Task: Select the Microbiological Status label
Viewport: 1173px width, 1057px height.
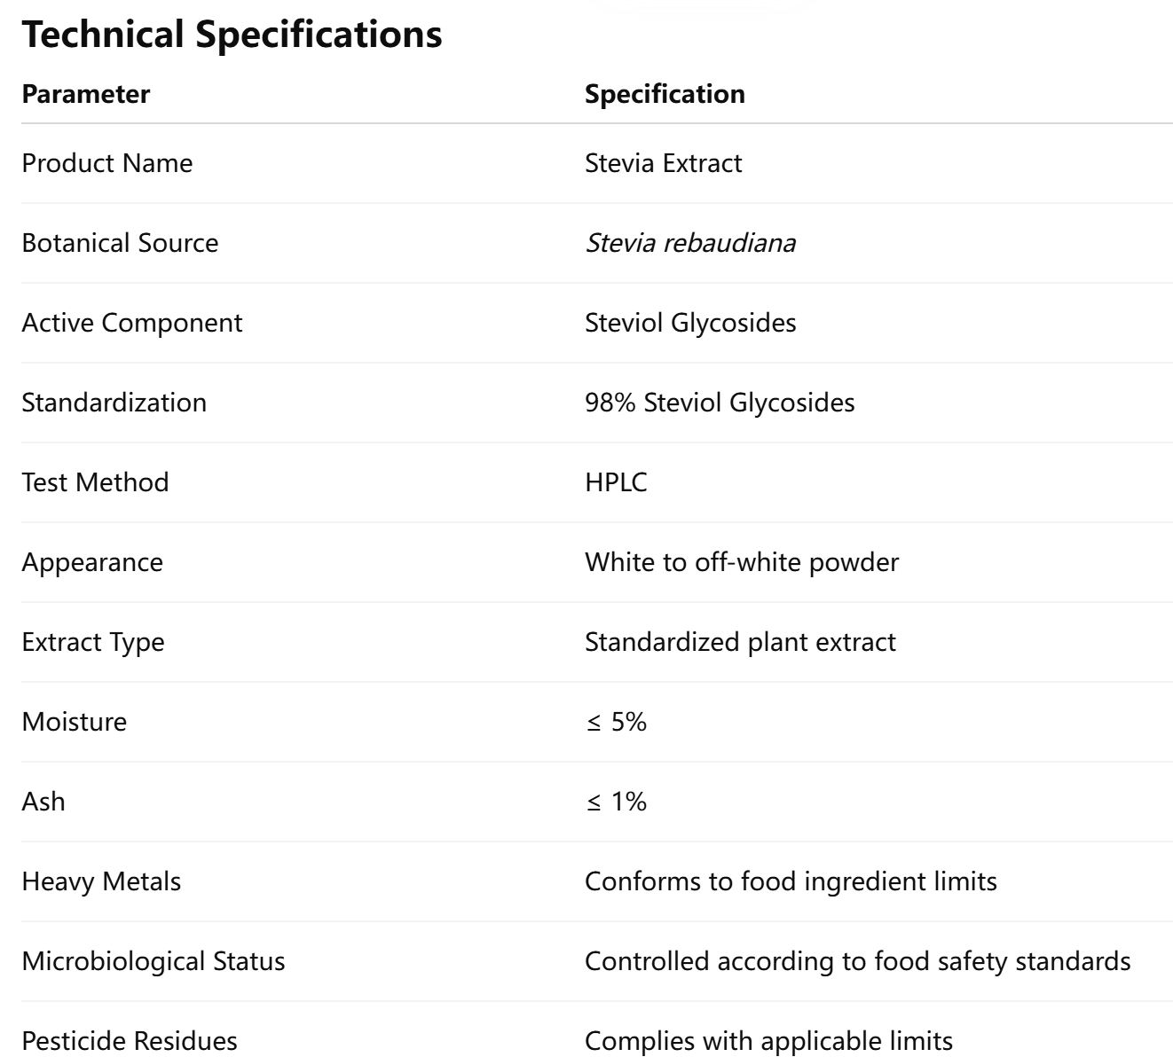Action: click(x=154, y=961)
